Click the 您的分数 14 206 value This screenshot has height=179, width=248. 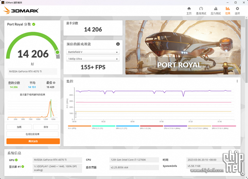coord(14,87)
